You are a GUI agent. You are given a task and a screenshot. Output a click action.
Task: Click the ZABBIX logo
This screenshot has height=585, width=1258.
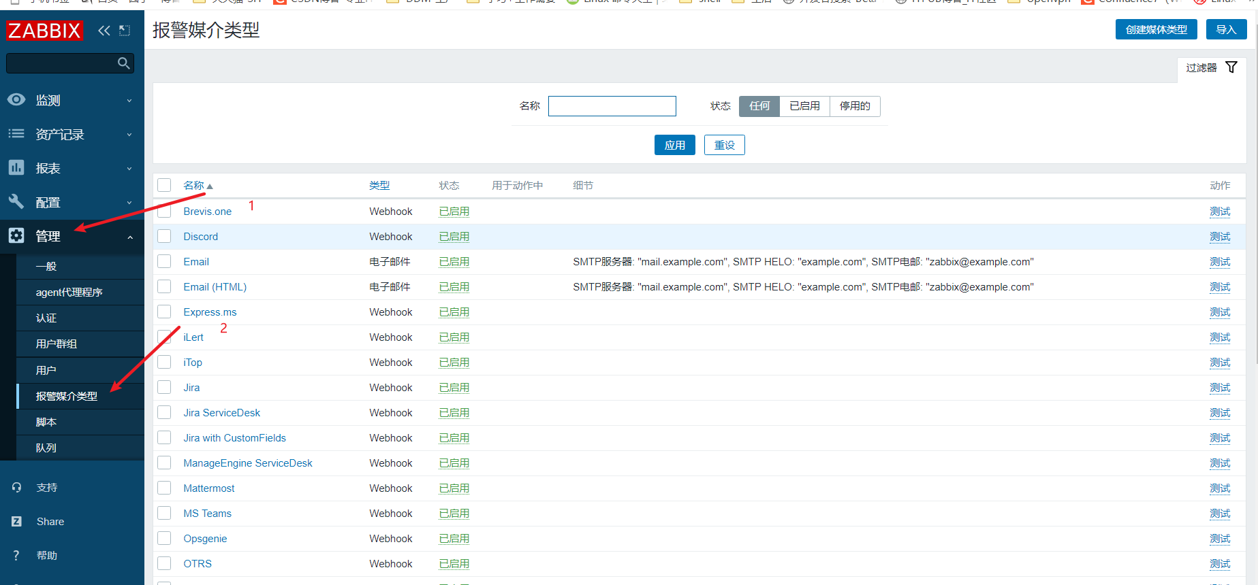pos(44,31)
